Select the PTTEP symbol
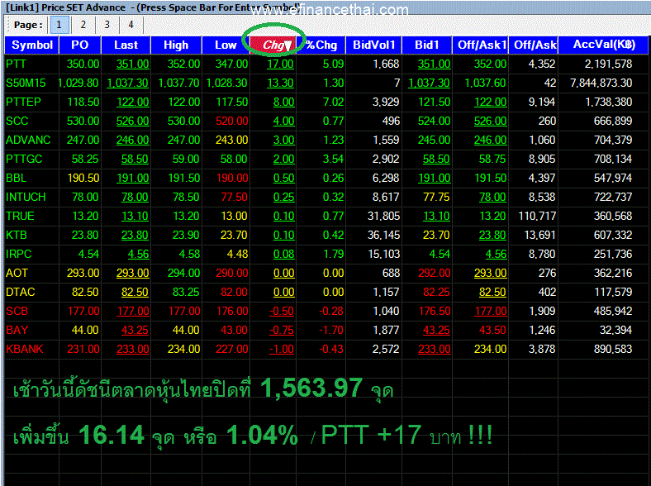The width and height of the screenshot is (651, 486). tap(23, 102)
